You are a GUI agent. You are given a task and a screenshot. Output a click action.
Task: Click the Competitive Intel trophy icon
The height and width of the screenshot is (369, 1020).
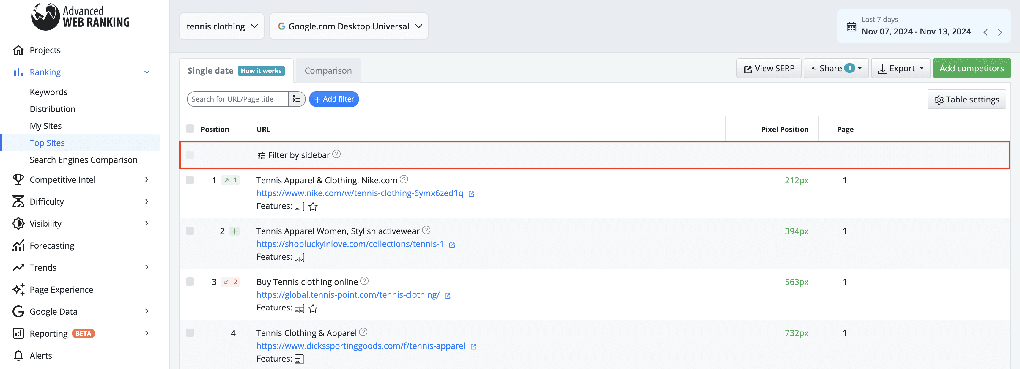pos(18,180)
